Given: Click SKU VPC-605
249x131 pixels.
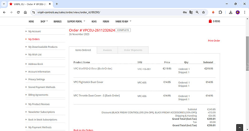Looking at the screenshot, I should point(142,83).
